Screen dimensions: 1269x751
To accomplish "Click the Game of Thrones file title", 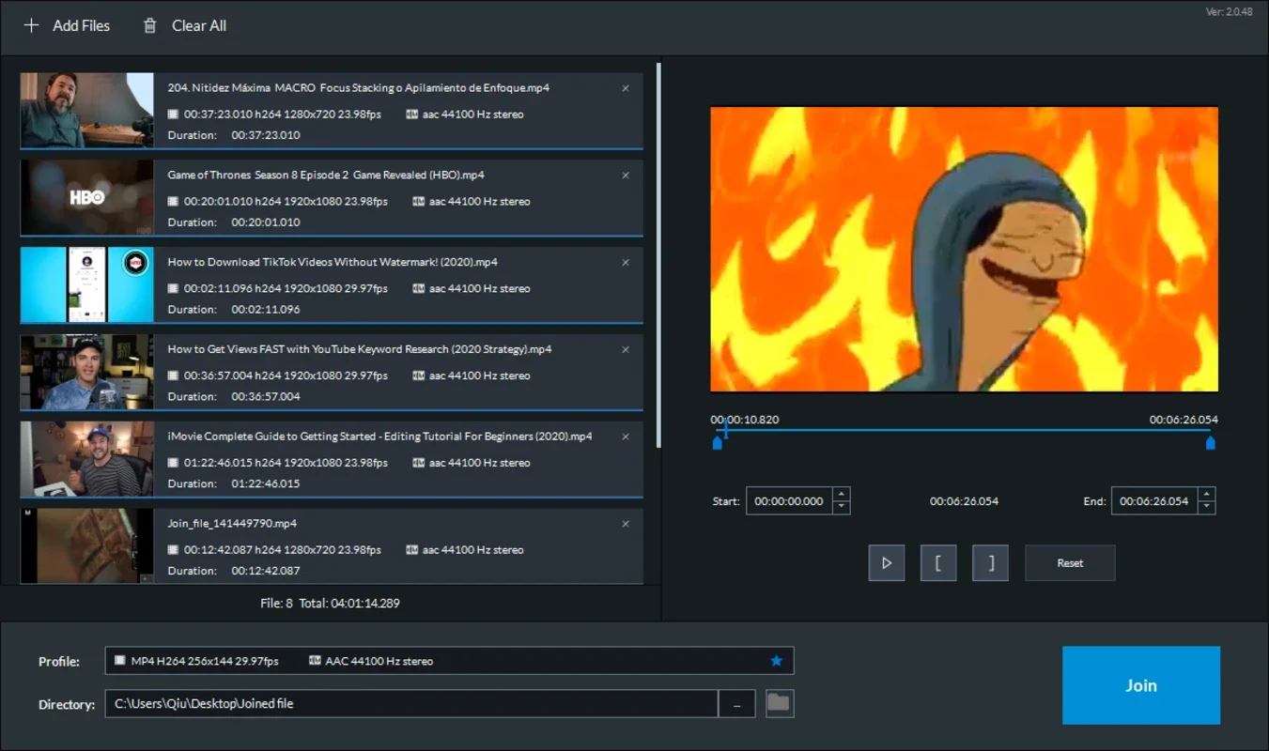I will 326,176.
